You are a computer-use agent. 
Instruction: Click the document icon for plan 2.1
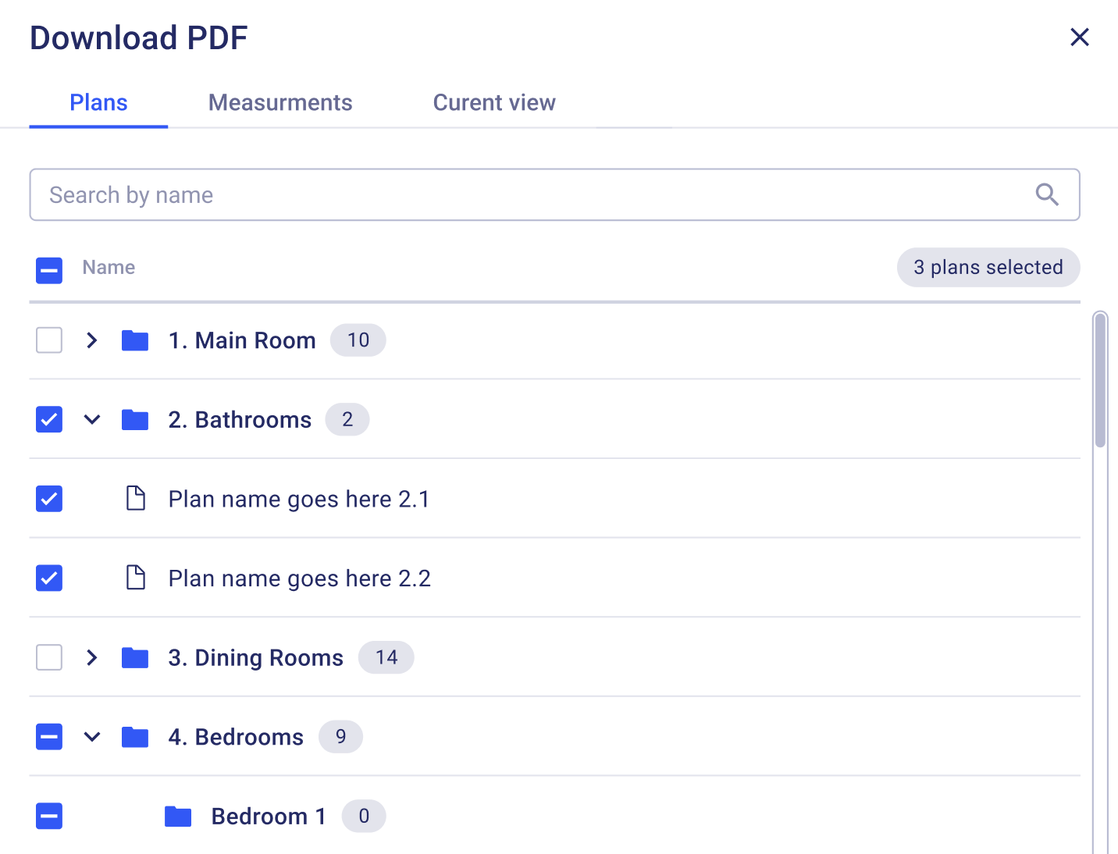136,498
